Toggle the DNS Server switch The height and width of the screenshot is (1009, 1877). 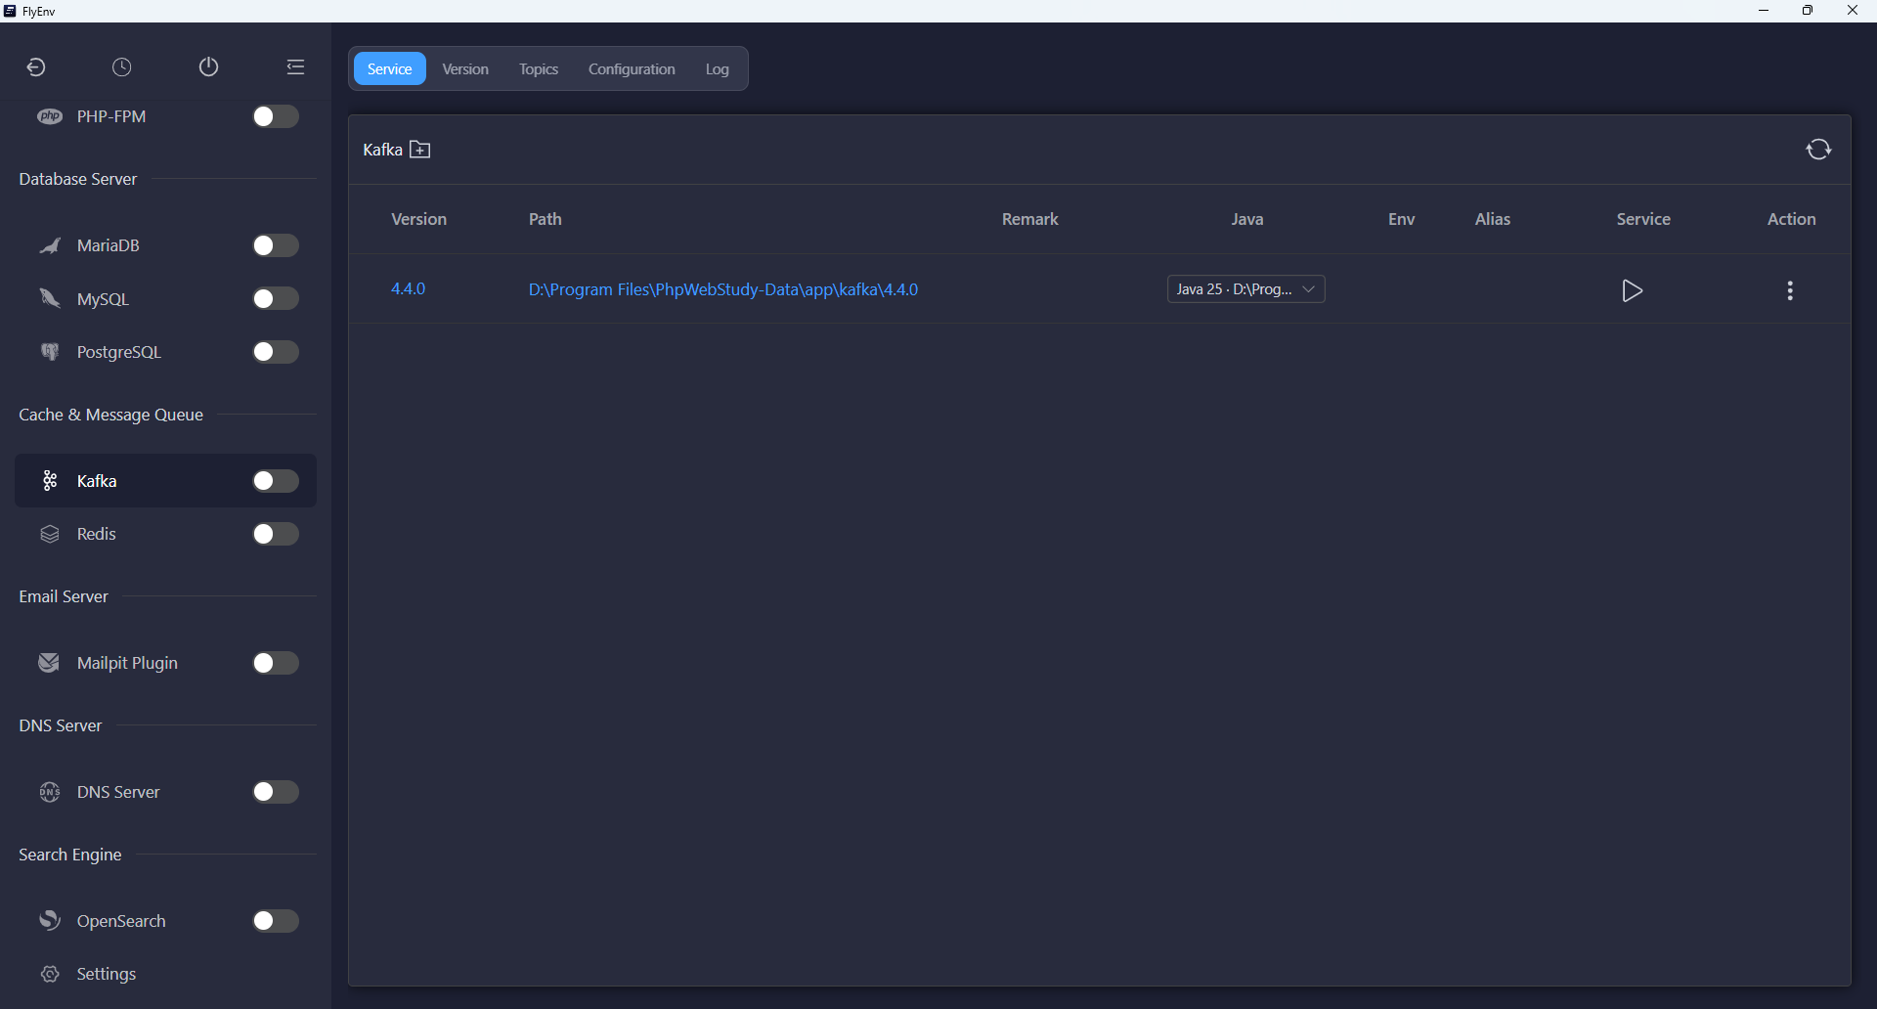pyautogui.click(x=276, y=792)
